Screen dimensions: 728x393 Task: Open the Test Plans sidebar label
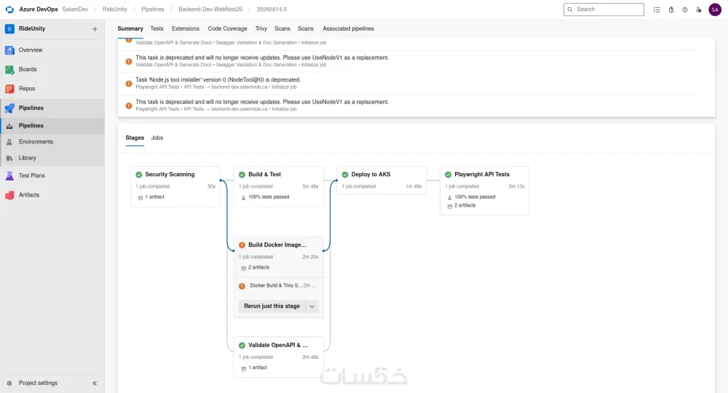(x=31, y=176)
